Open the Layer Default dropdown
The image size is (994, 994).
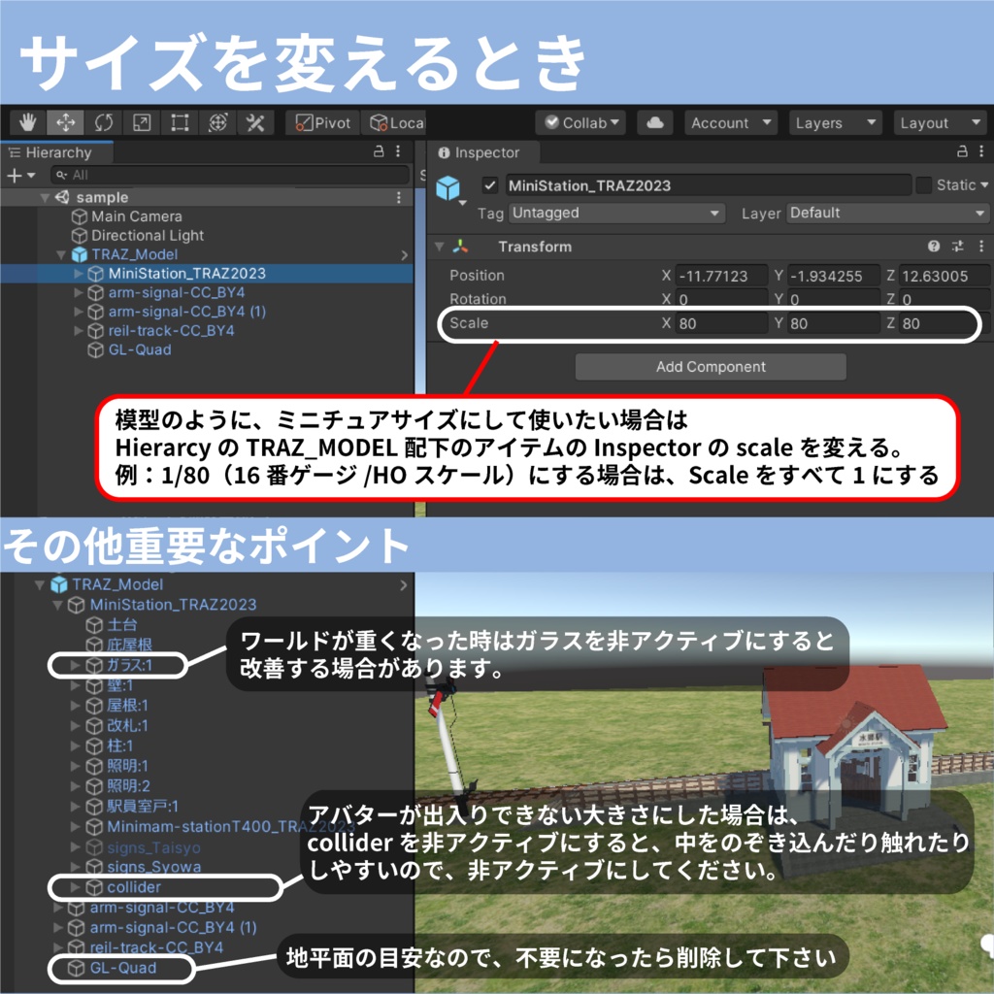(x=888, y=213)
